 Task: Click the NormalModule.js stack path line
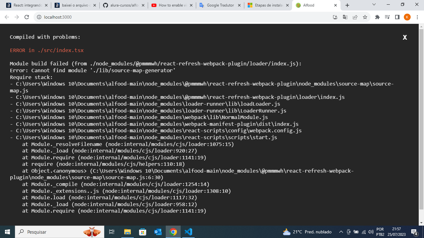[139, 117]
